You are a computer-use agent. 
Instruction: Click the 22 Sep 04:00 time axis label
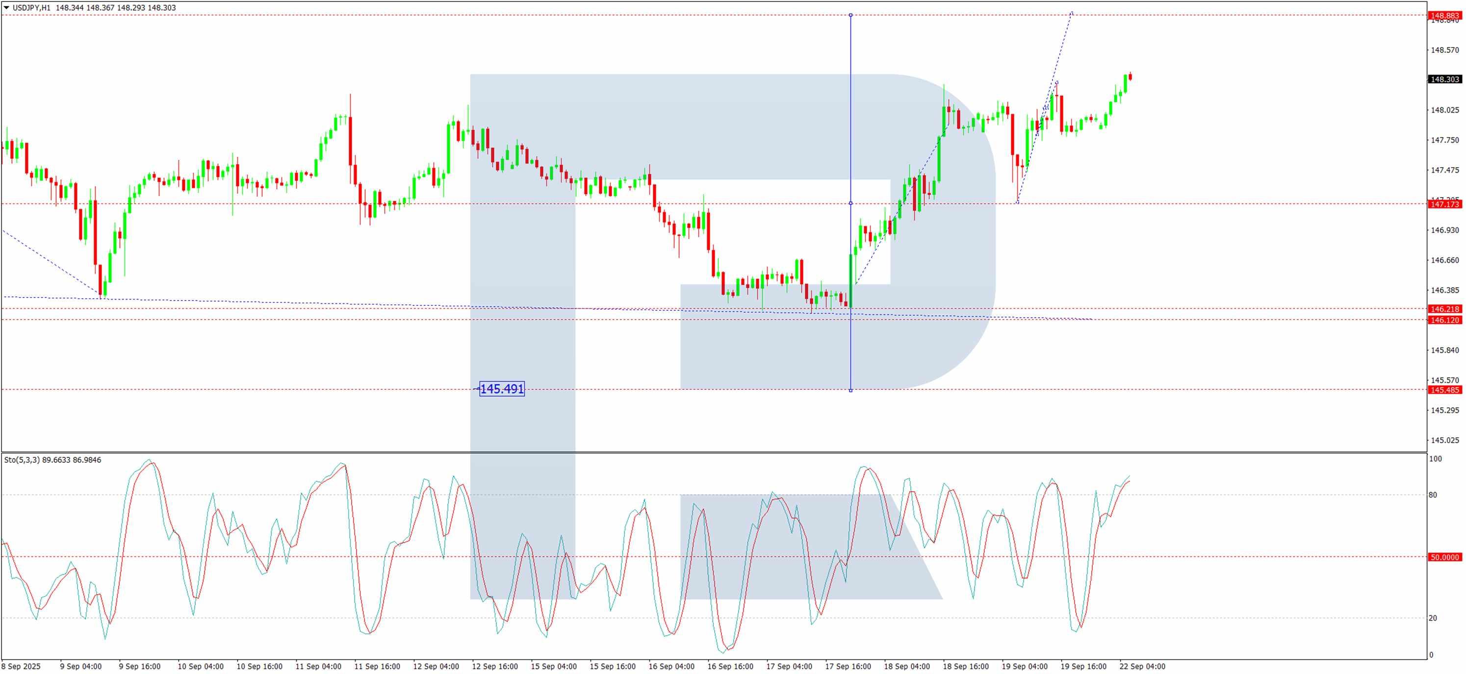(1142, 667)
